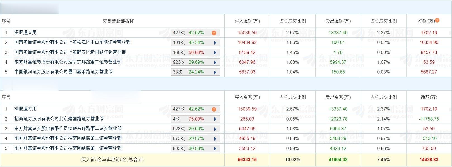Open 国泰海通证券上海松江区中山东路证券营业部 link
Screen dimensions: 452x167
pyautogui.click(x=73, y=42)
